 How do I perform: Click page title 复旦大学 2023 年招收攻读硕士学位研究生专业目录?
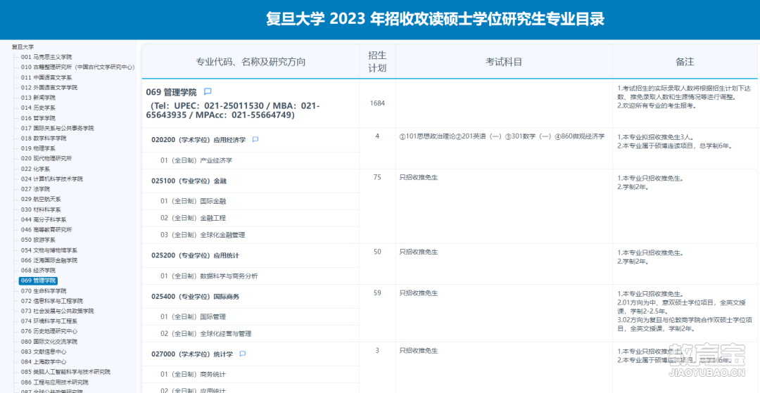(x=436, y=20)
